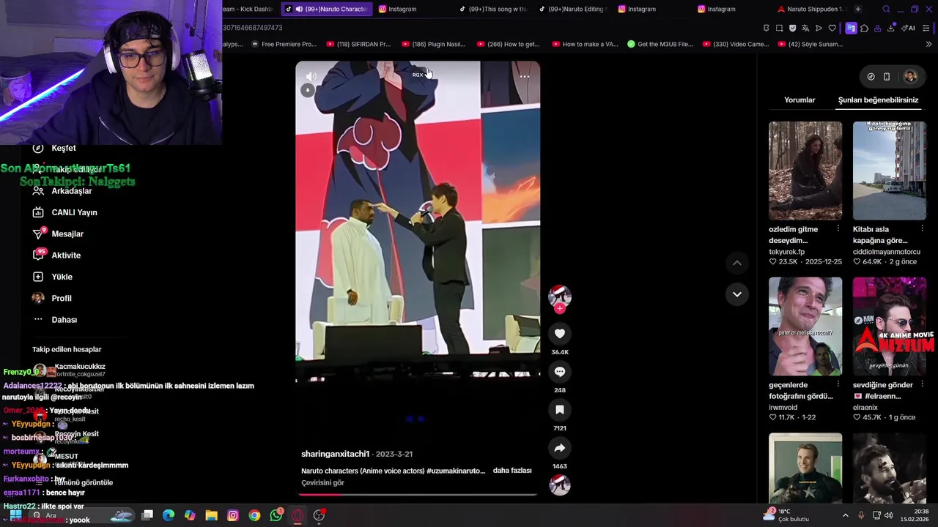Open browser downloads icon
Viewport: 938px width, 527px height.
[890, 28]
